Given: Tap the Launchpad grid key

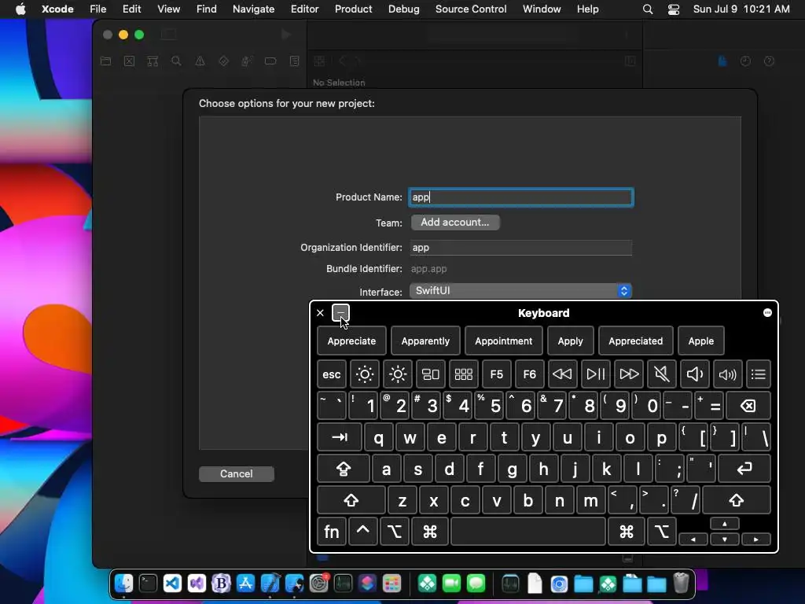Looking at the screenshot, I should pos(464,374).
